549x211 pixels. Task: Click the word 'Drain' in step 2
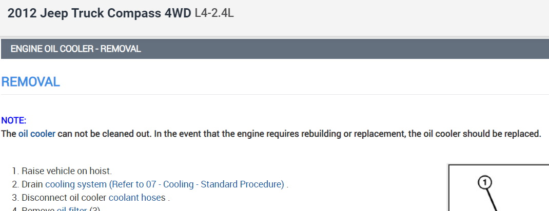[33, 184]
